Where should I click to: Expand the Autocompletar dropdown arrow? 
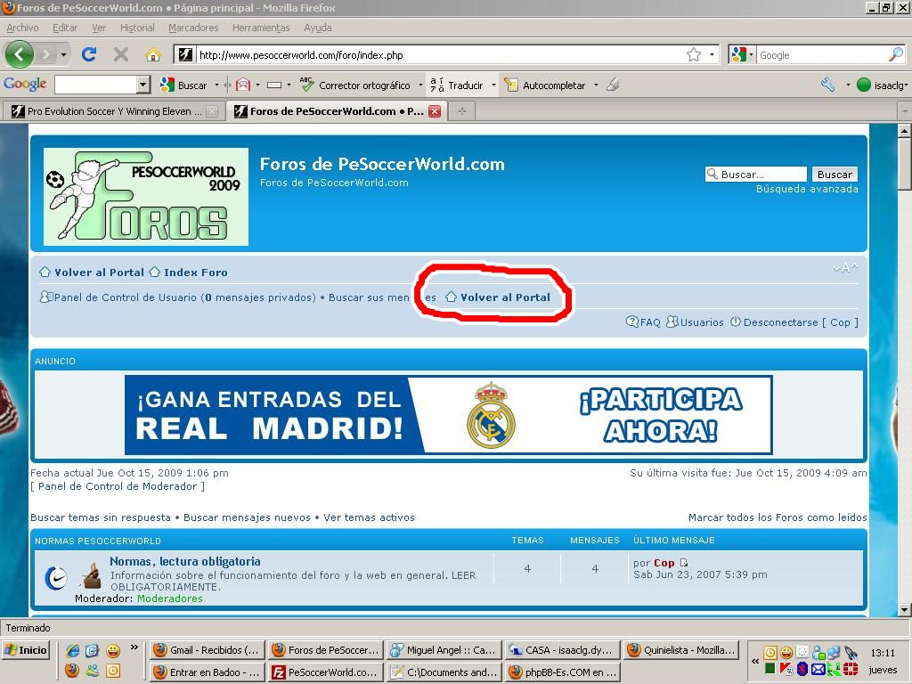[596, 85]
